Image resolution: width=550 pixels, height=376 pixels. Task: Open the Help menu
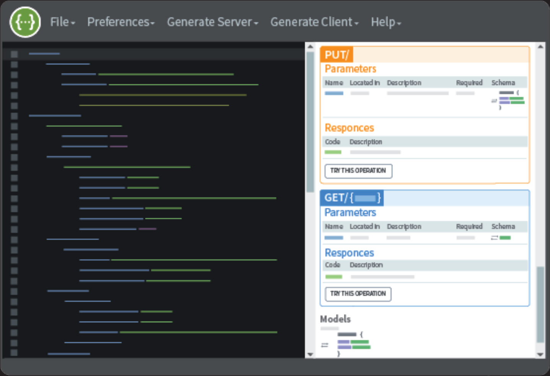[386, 22]
